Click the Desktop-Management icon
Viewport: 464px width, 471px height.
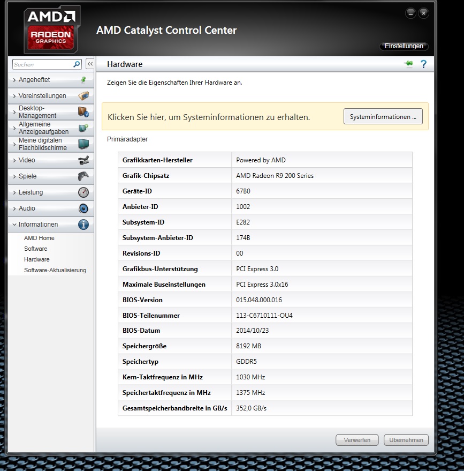pyautogui.click(x=83, y=112)
